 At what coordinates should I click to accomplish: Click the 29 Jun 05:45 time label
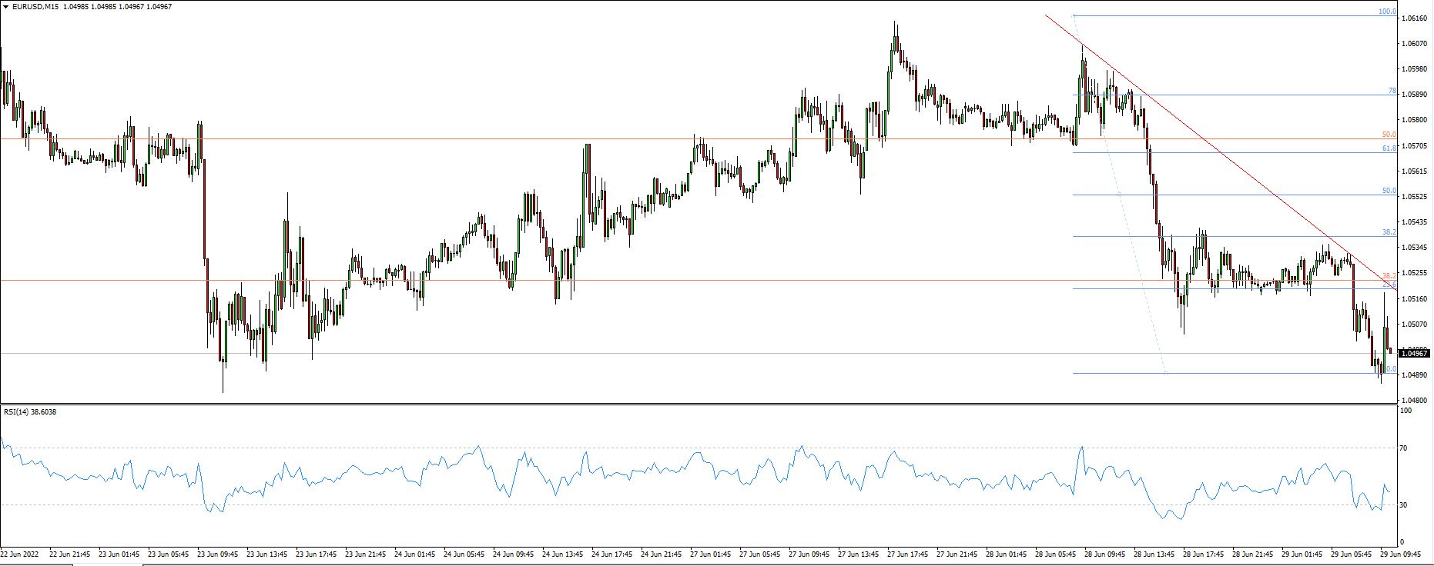[1351, 554]
